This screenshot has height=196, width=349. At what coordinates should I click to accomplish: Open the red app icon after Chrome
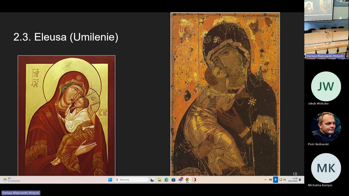(194, 180)
